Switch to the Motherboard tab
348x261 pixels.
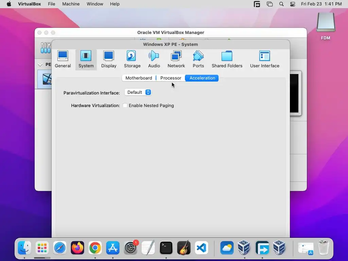(139, 78)
